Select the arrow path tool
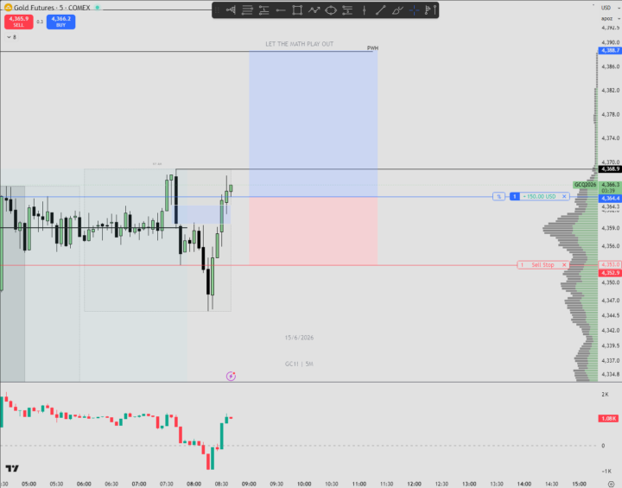Image resolution: width=622 pixels, height=488 pixels. (314, 10)
